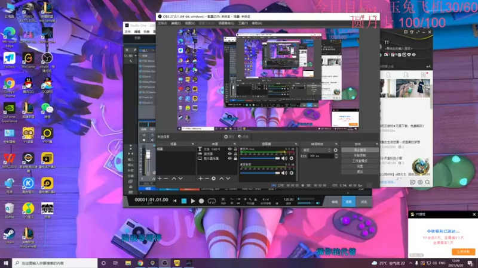The width and height of the screenshot is (478, 268).
Task: Toggle visibility of display capture source
Action: 229,158
